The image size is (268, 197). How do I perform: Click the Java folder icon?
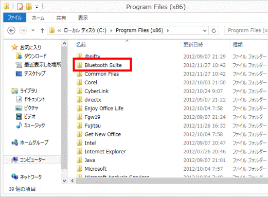click(79, 160)
